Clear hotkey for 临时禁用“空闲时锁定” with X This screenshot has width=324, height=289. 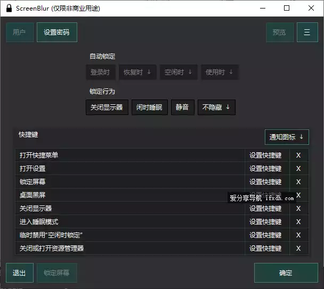point(298,235)
